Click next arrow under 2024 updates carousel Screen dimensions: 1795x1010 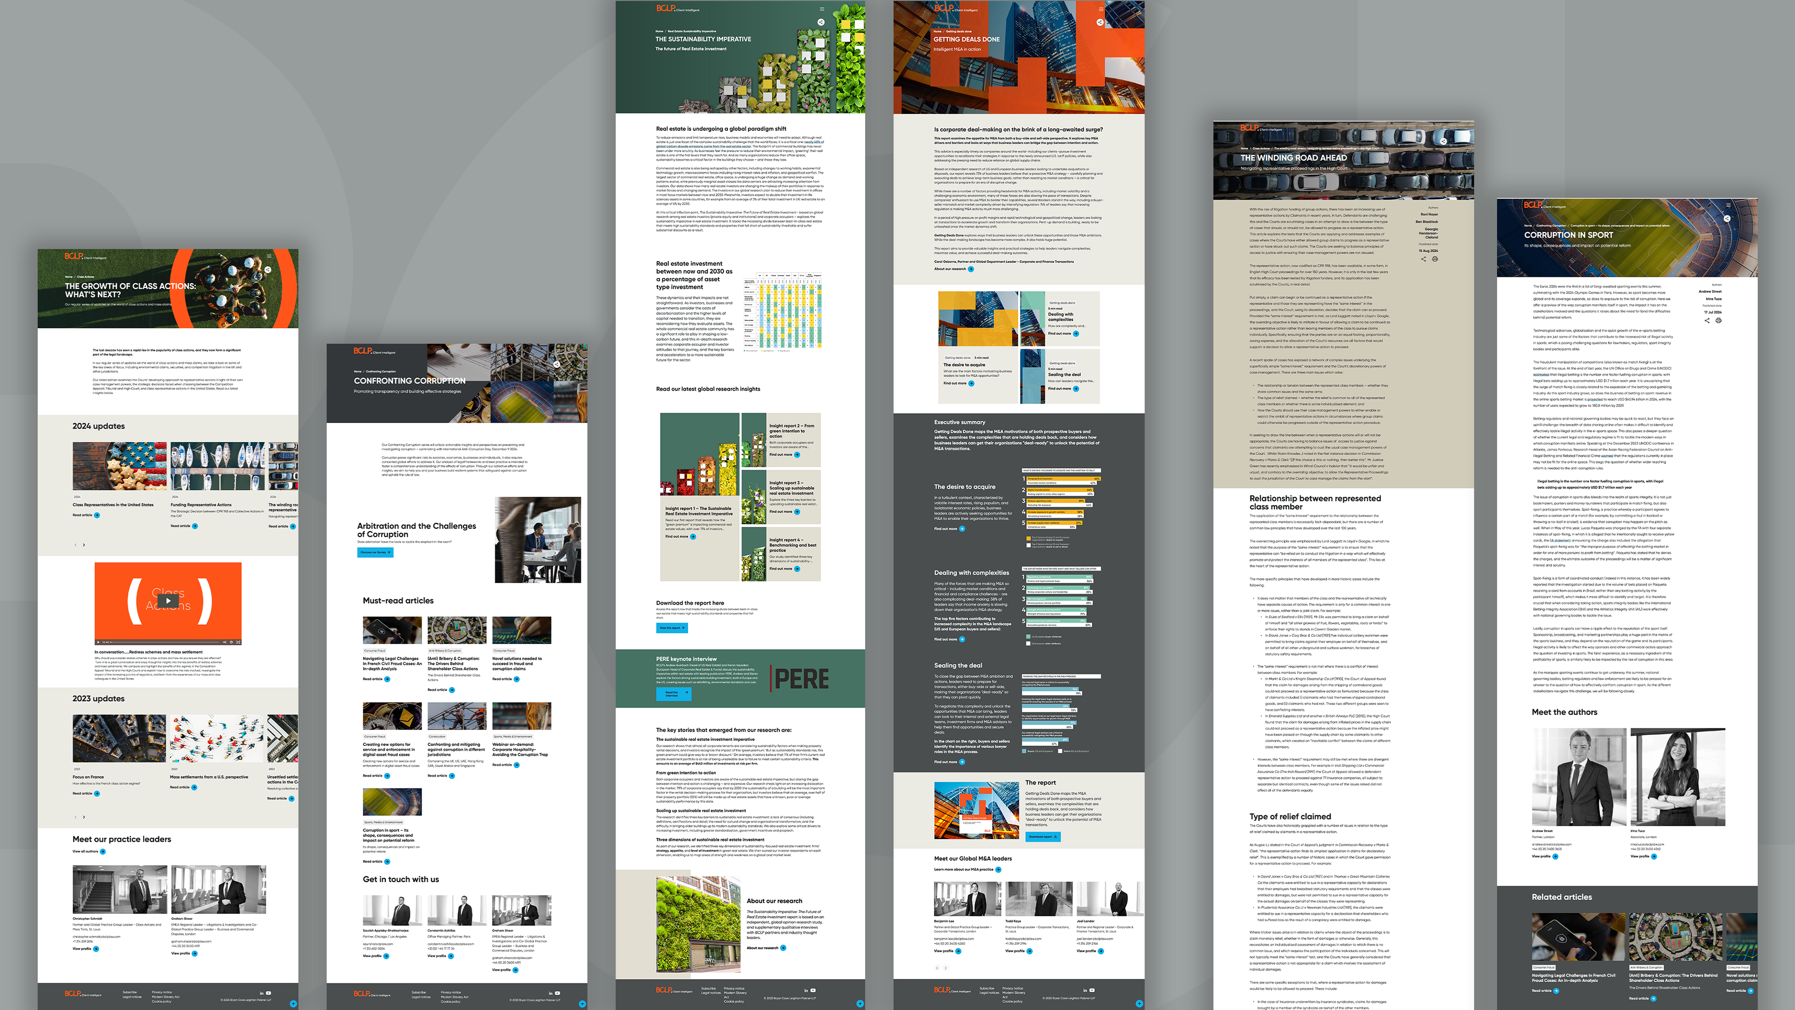click(x=84, y=544)
